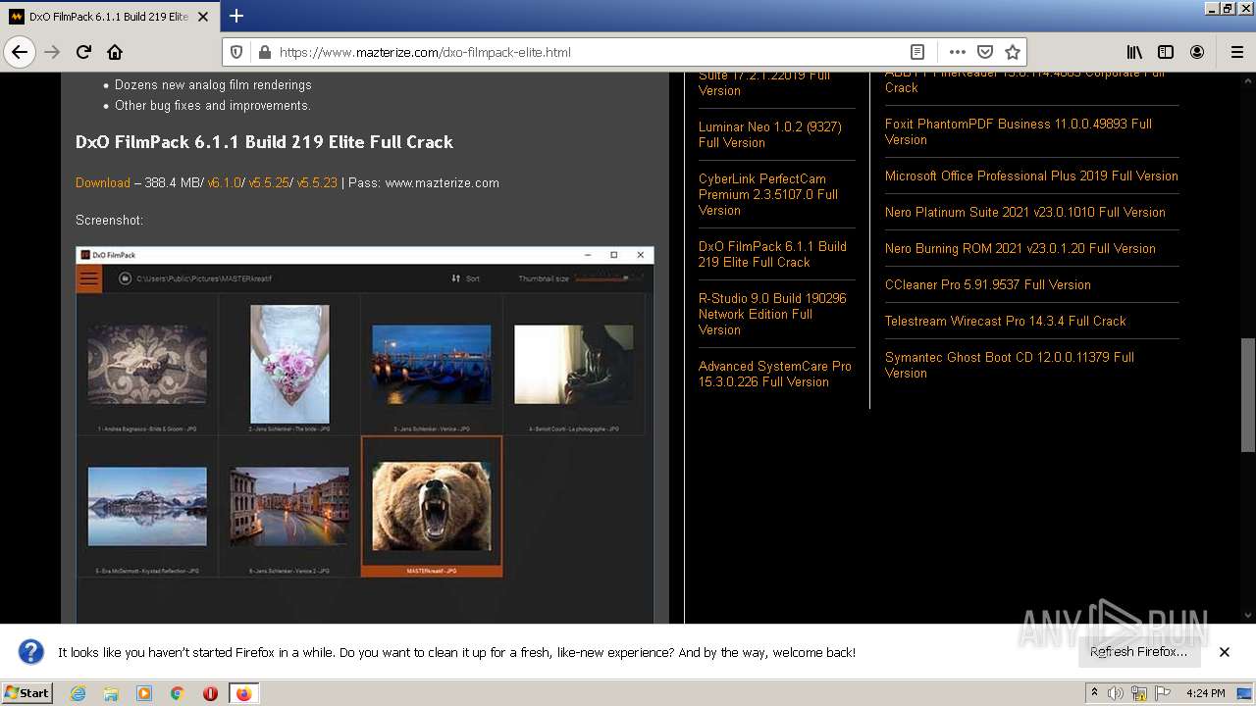Open DxO FilmPack 6.1.1 sidebar link
The height and width of the screenshot is (706, 1256).
[x=772, y=254]
